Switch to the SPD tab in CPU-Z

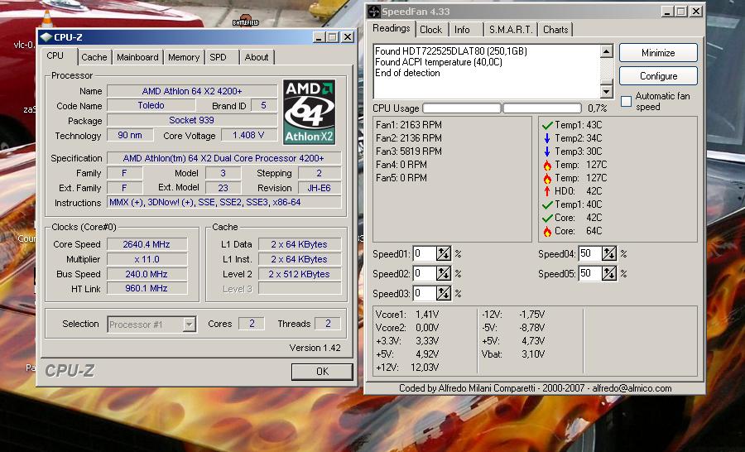219,57
